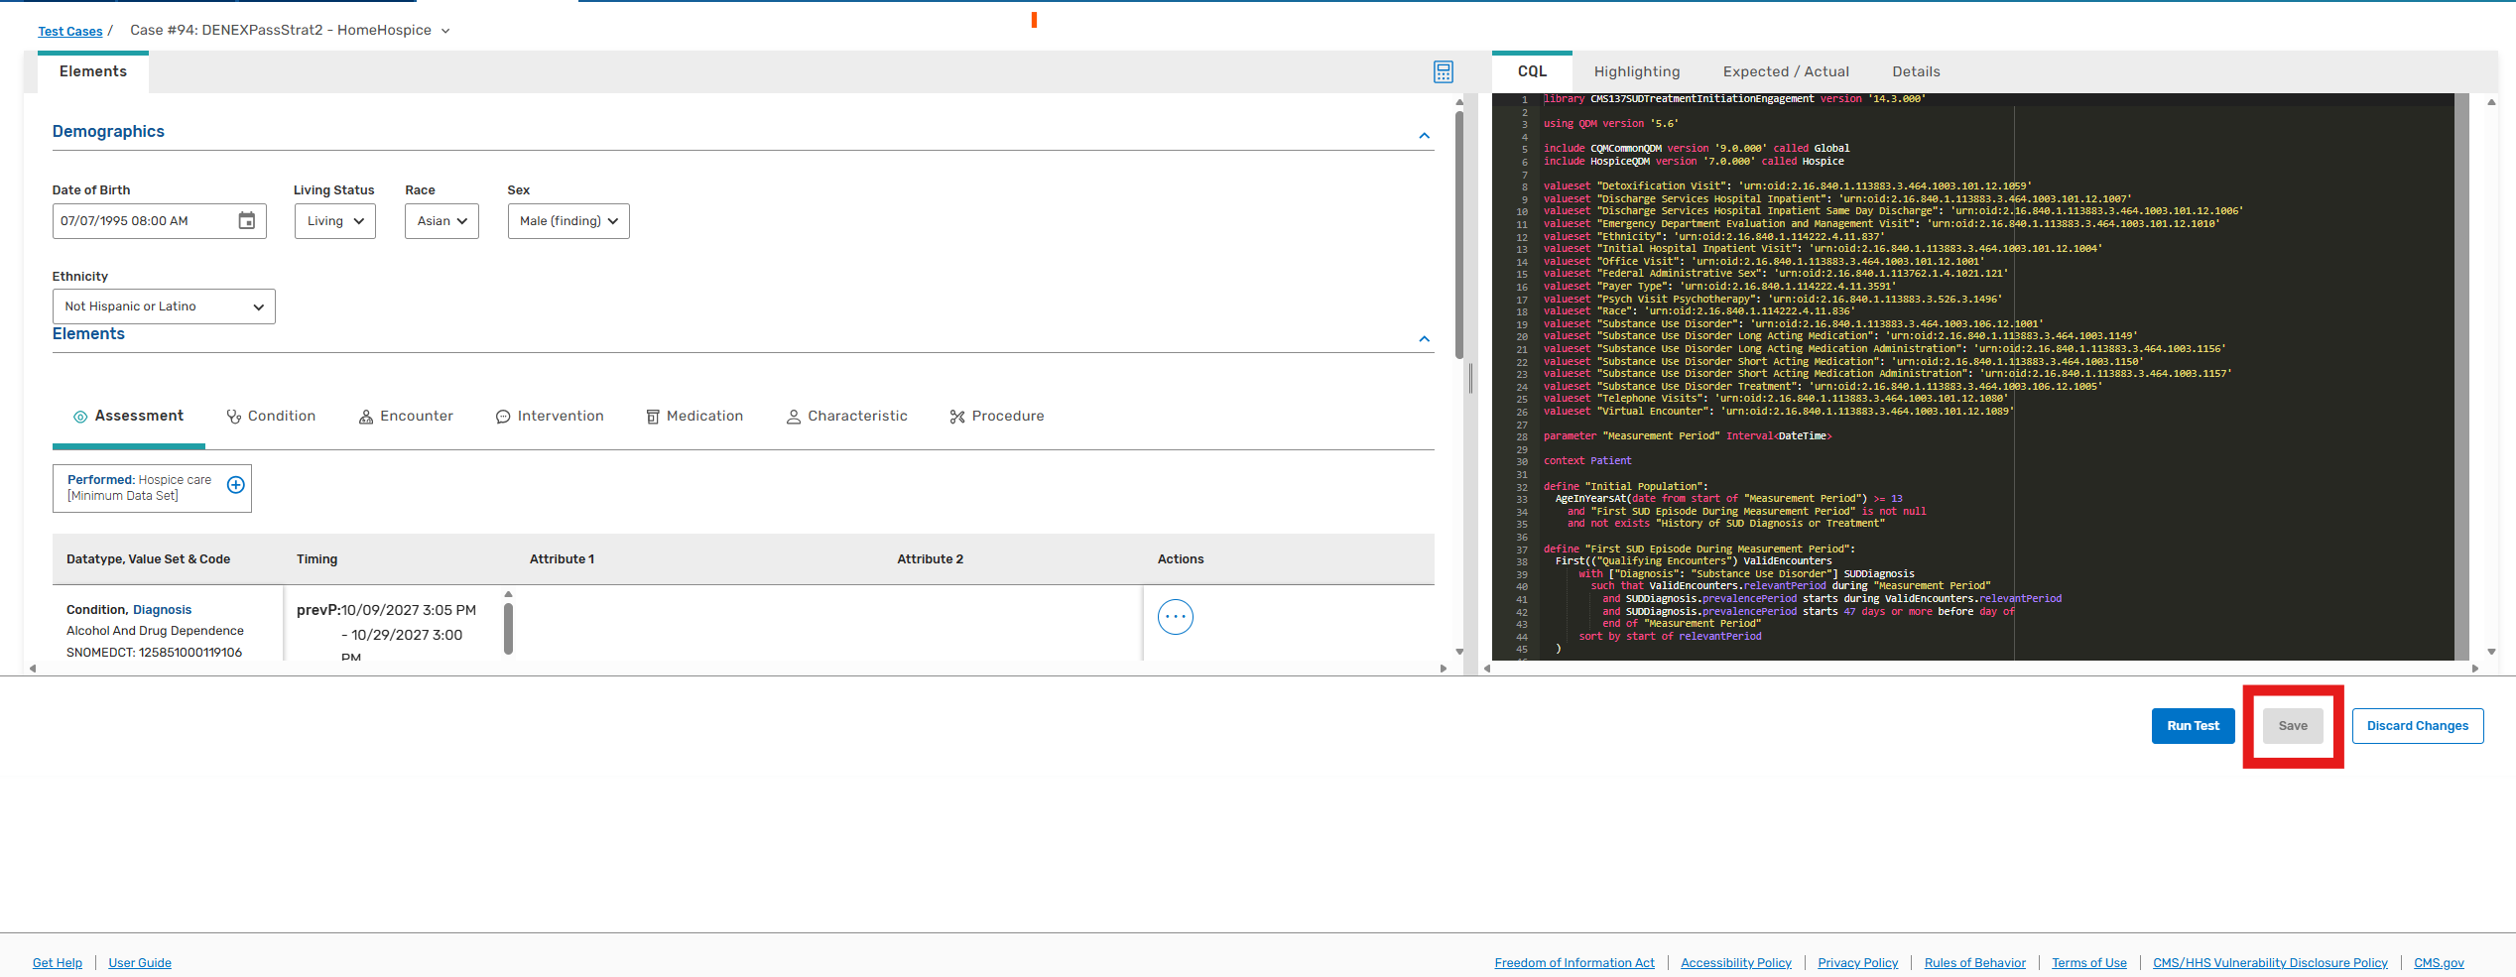Choose the Procedure element category
Screen dimensions: 2516x977
(997, 417)
